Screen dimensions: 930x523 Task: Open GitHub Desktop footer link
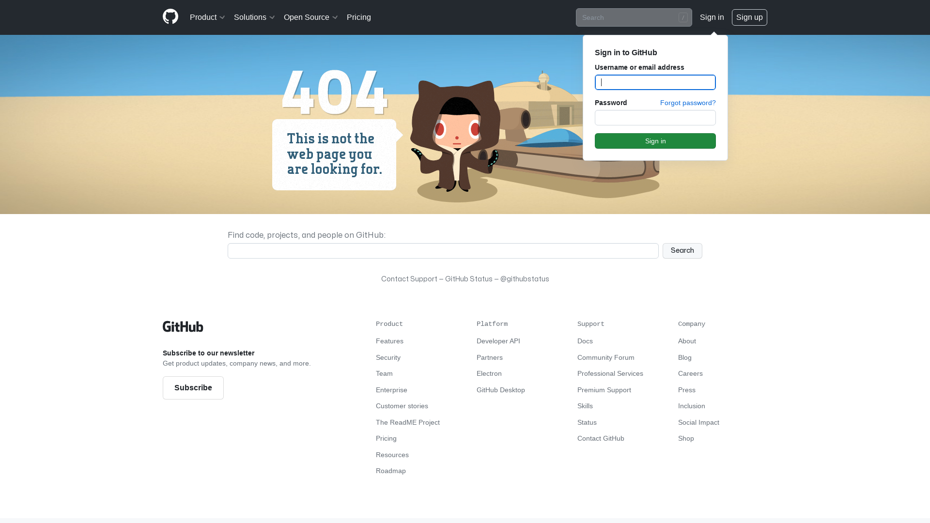501,390
